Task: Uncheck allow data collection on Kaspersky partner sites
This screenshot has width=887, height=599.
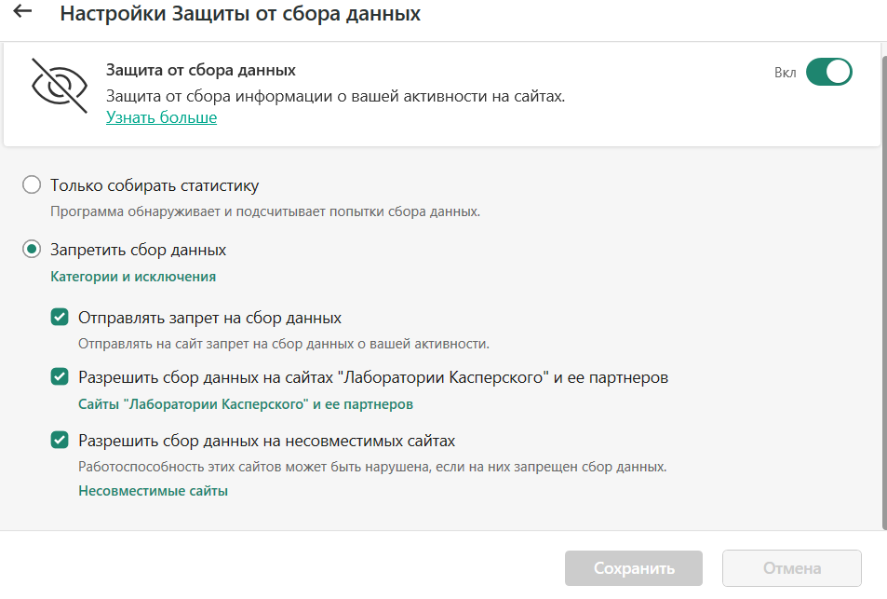Action: pos(60,377)
